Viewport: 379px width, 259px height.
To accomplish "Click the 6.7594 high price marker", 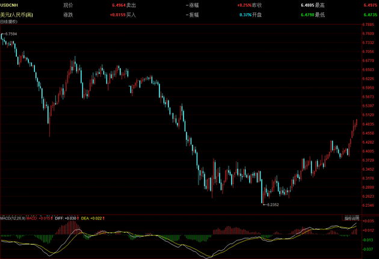I will 11,34.
